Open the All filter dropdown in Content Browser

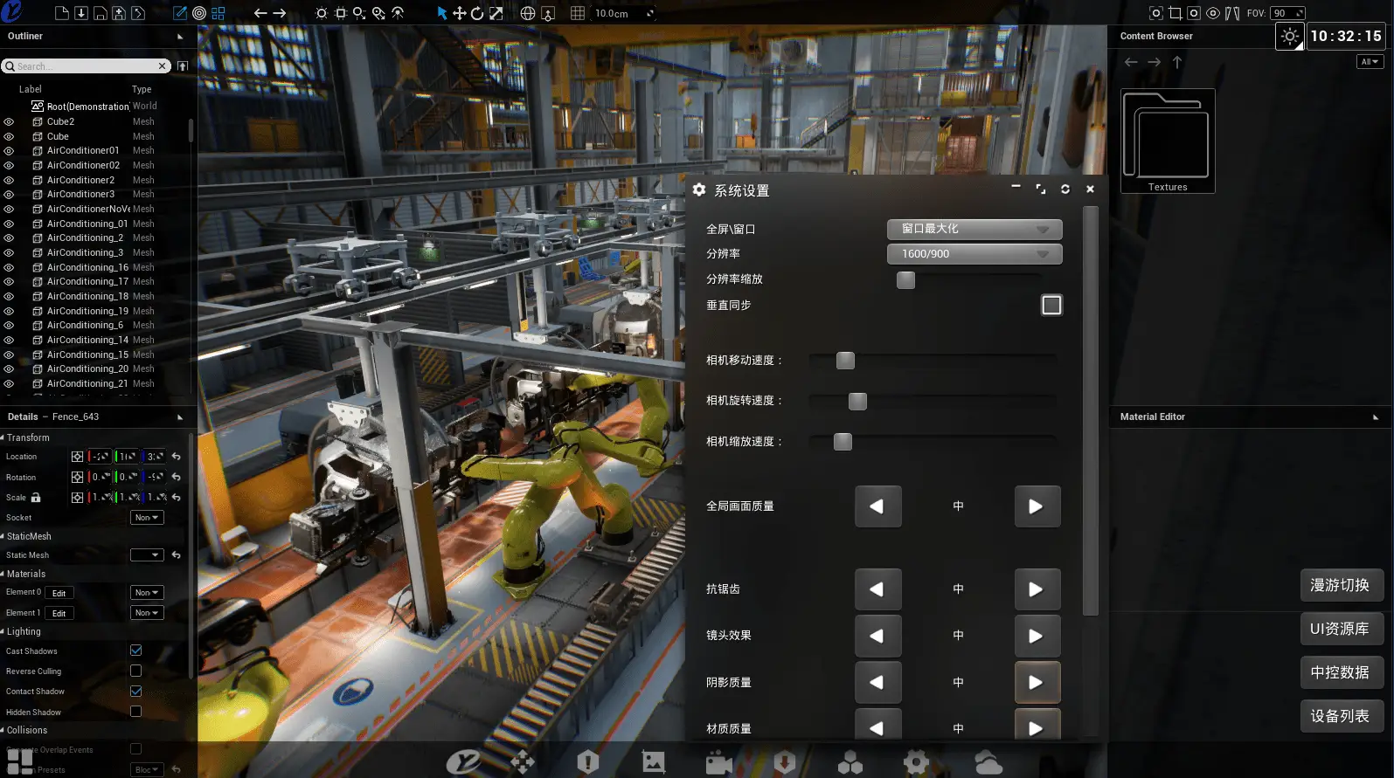[1369, 62]
